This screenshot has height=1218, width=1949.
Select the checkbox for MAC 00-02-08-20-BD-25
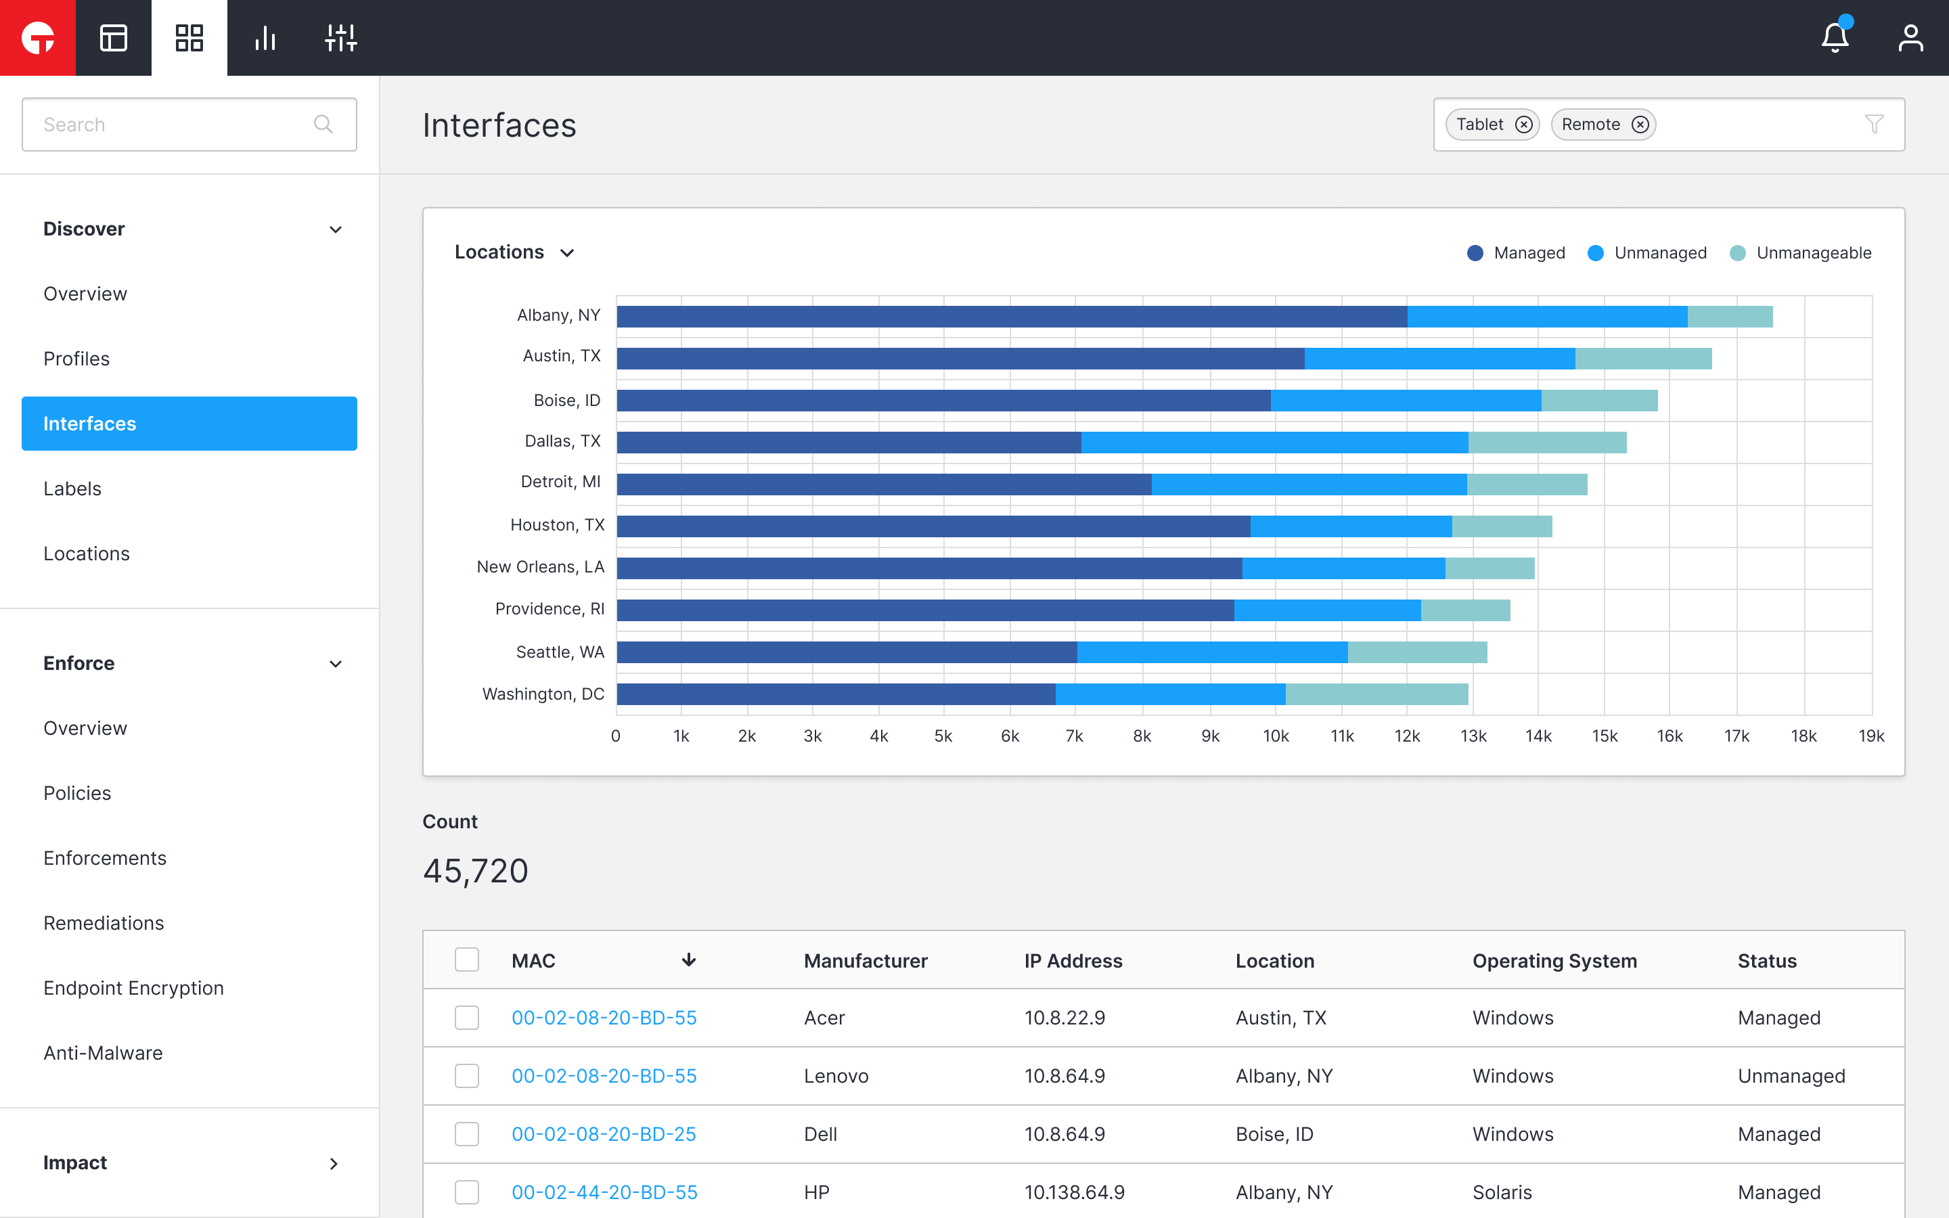pyautogui.click(x=467, y=1133)
